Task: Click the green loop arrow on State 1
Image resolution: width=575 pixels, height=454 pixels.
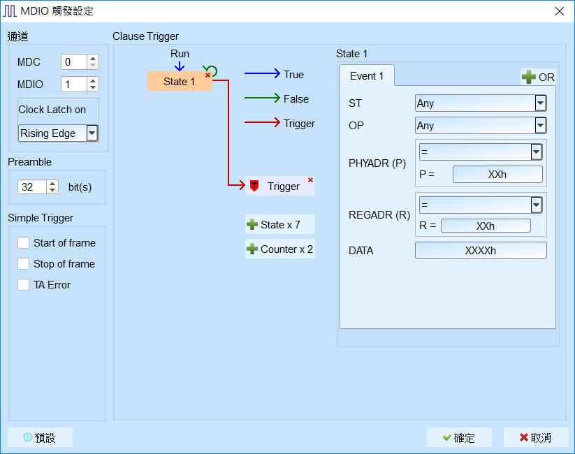Action: pos(212,70)
